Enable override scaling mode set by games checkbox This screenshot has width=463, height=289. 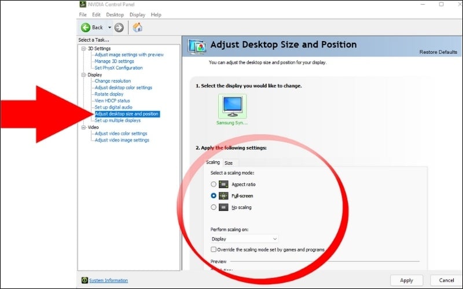(x=214, y=250)
